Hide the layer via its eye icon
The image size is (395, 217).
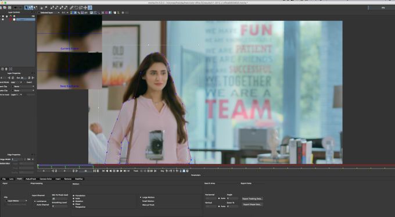[x=3, y=19]
